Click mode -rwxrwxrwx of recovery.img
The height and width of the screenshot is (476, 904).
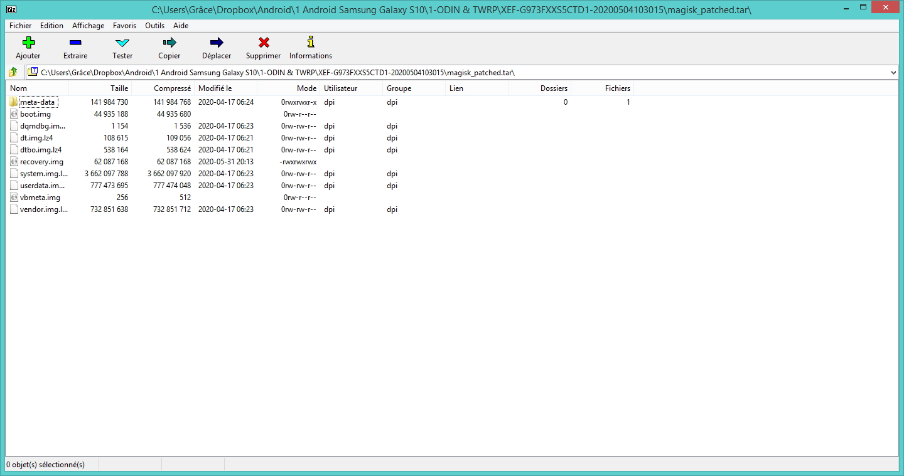click(298, 162)
